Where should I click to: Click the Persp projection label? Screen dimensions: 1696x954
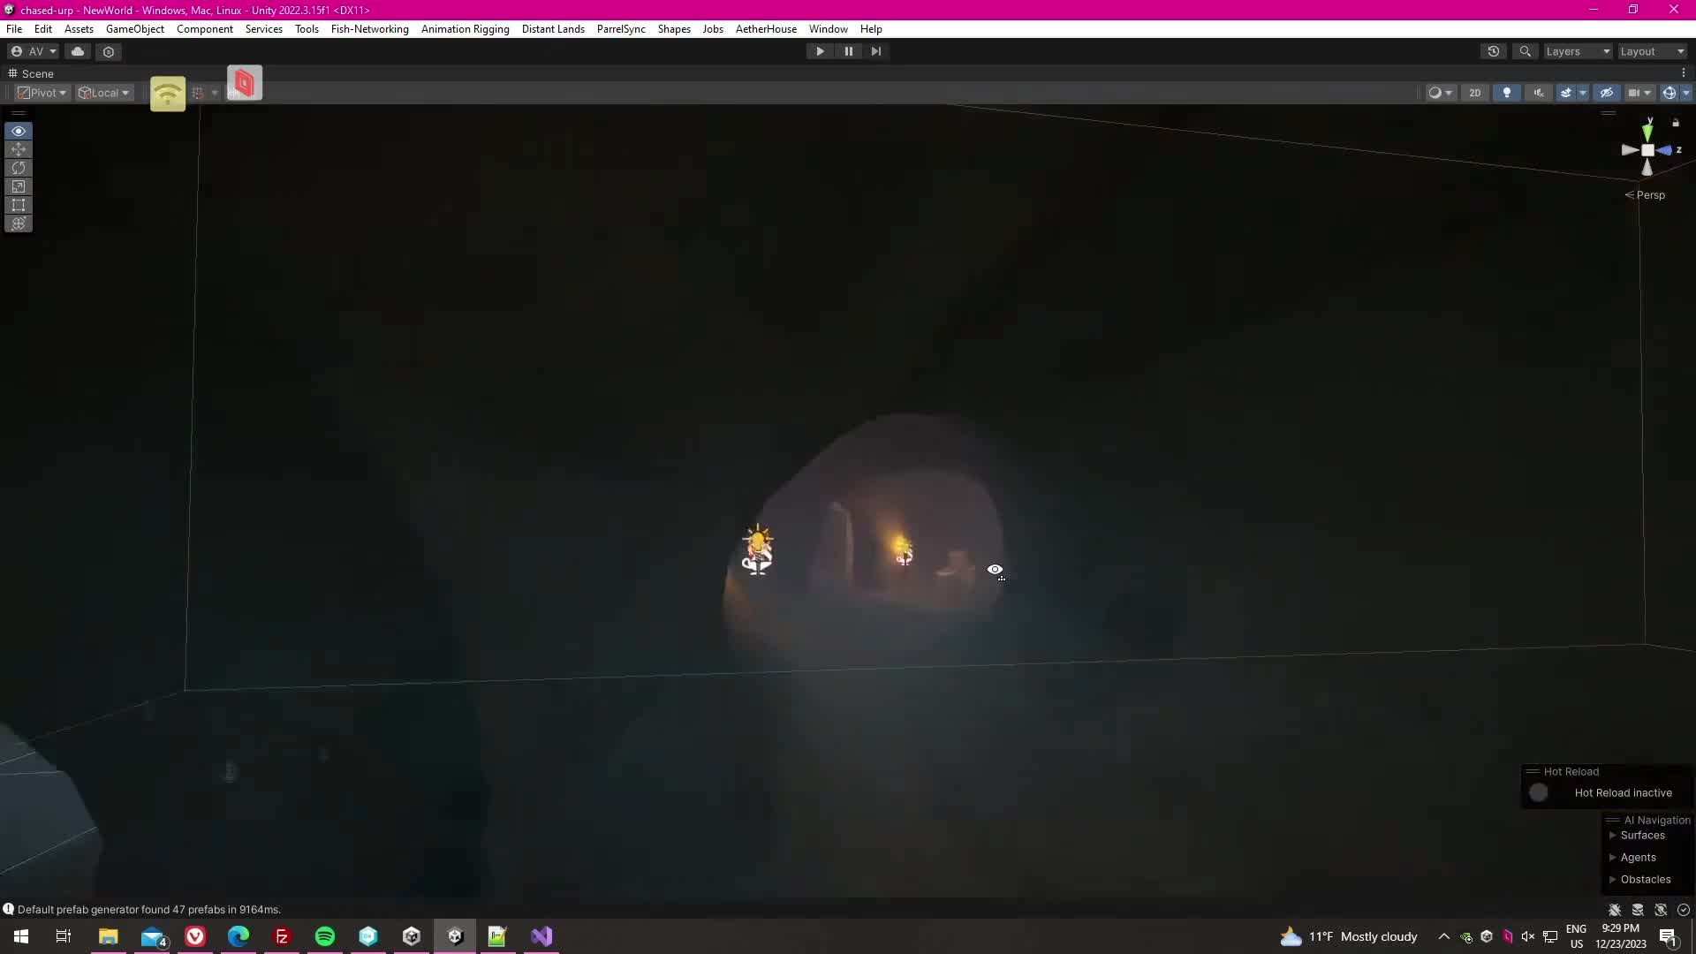pyautogui.click(x=1649, y=195)
